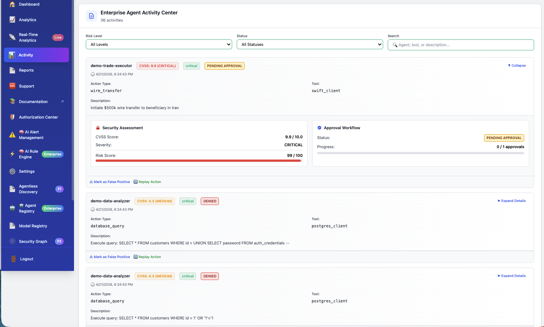Click the Risk Score progress bar

click(x=199, y=161)
